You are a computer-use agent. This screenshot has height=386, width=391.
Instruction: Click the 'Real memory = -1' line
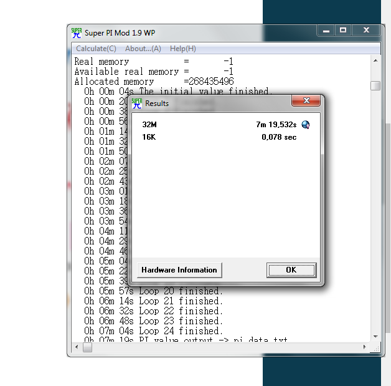coord(154,61)
